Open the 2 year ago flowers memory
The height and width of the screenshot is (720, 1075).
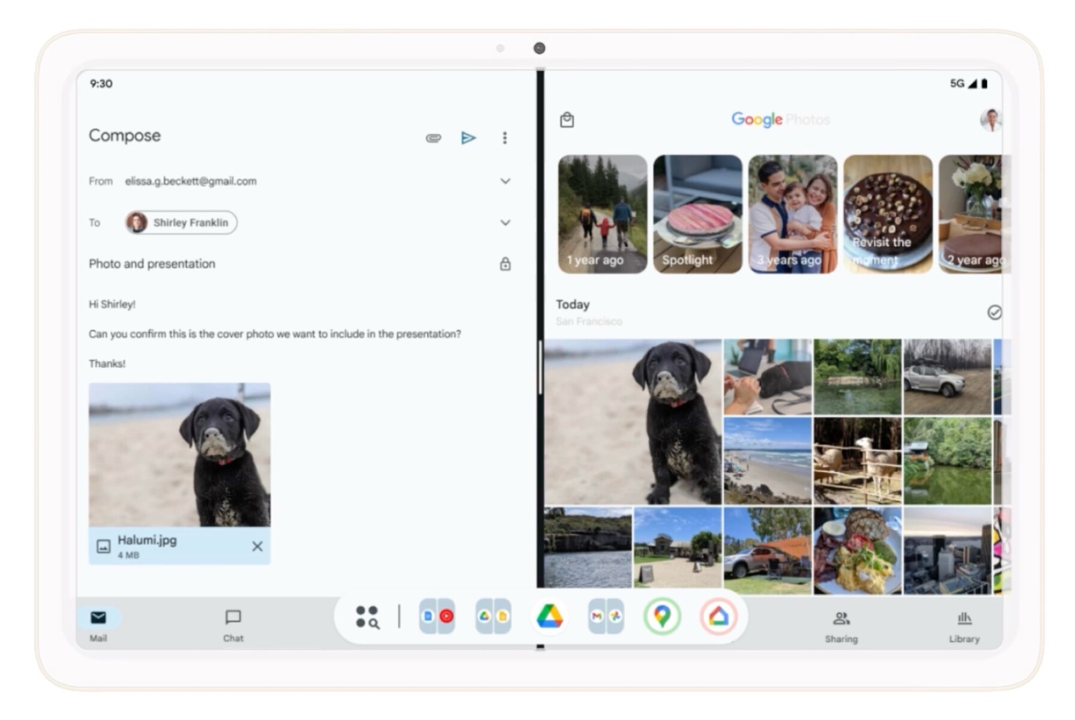click(975, 214)
